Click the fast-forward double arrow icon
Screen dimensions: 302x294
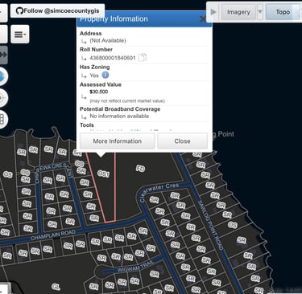[x=3, y=55]
